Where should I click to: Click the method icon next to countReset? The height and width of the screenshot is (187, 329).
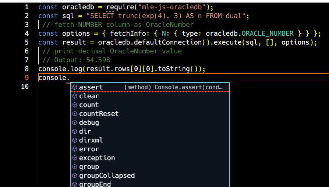pos(75,114)
